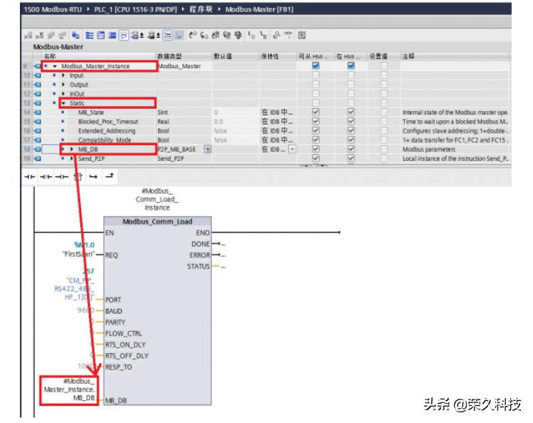Click the first icon in the editor toolbar
This screenshot has width=533, height=423.
(28, 35)
